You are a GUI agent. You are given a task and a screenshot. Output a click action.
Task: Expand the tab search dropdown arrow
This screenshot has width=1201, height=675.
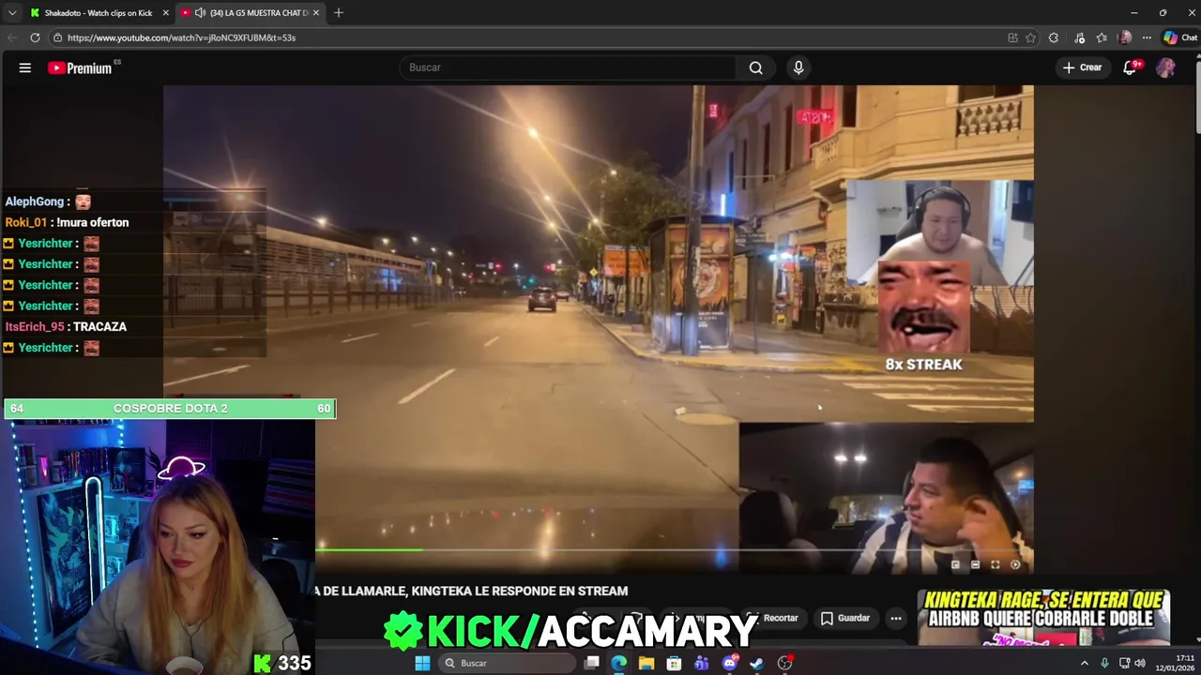[x=11, y=13]
